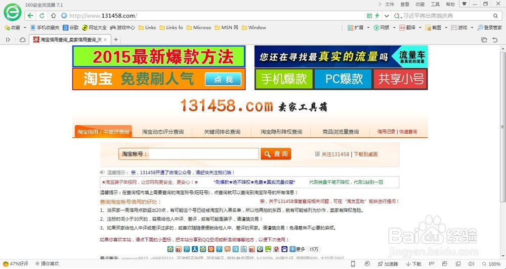Screen dimensions: 506x269
Task: Open the 手机收藏夹 bookmark
Action: (x=45, y=28)
